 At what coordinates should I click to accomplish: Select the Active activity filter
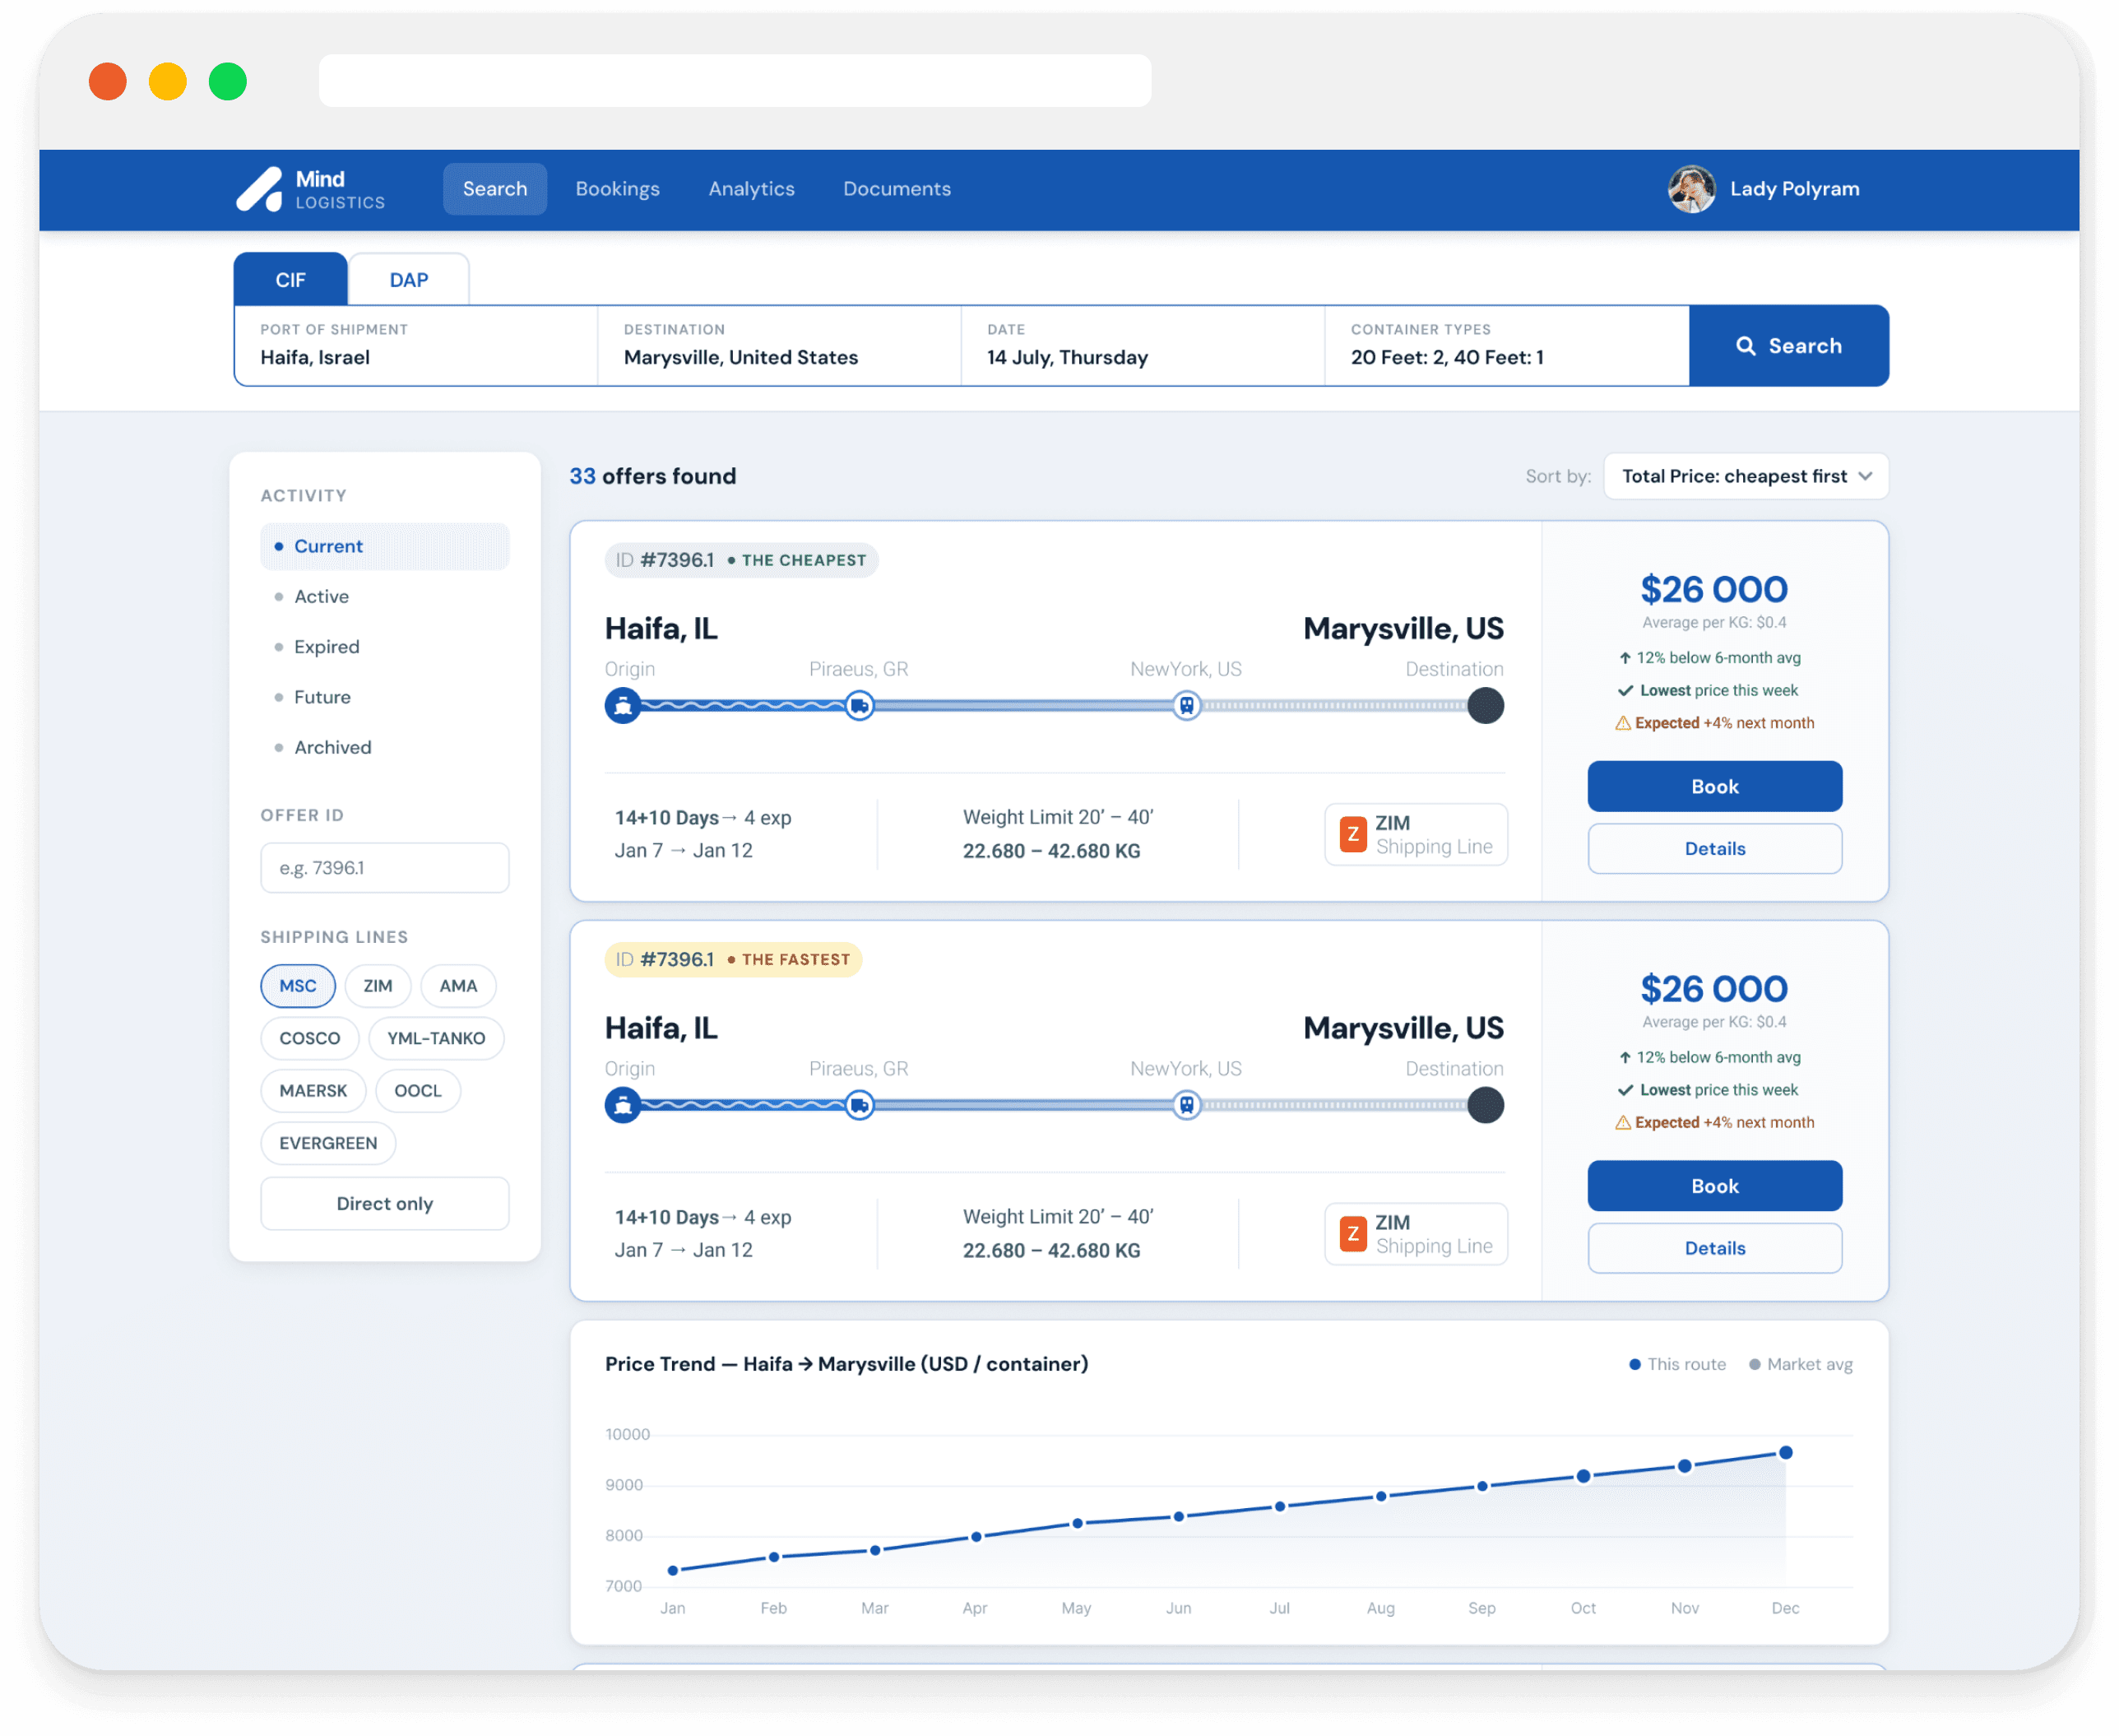321,597
